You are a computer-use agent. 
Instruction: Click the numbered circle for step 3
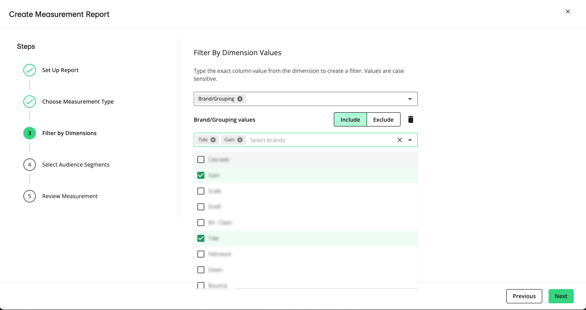click(x=30, y=133)
